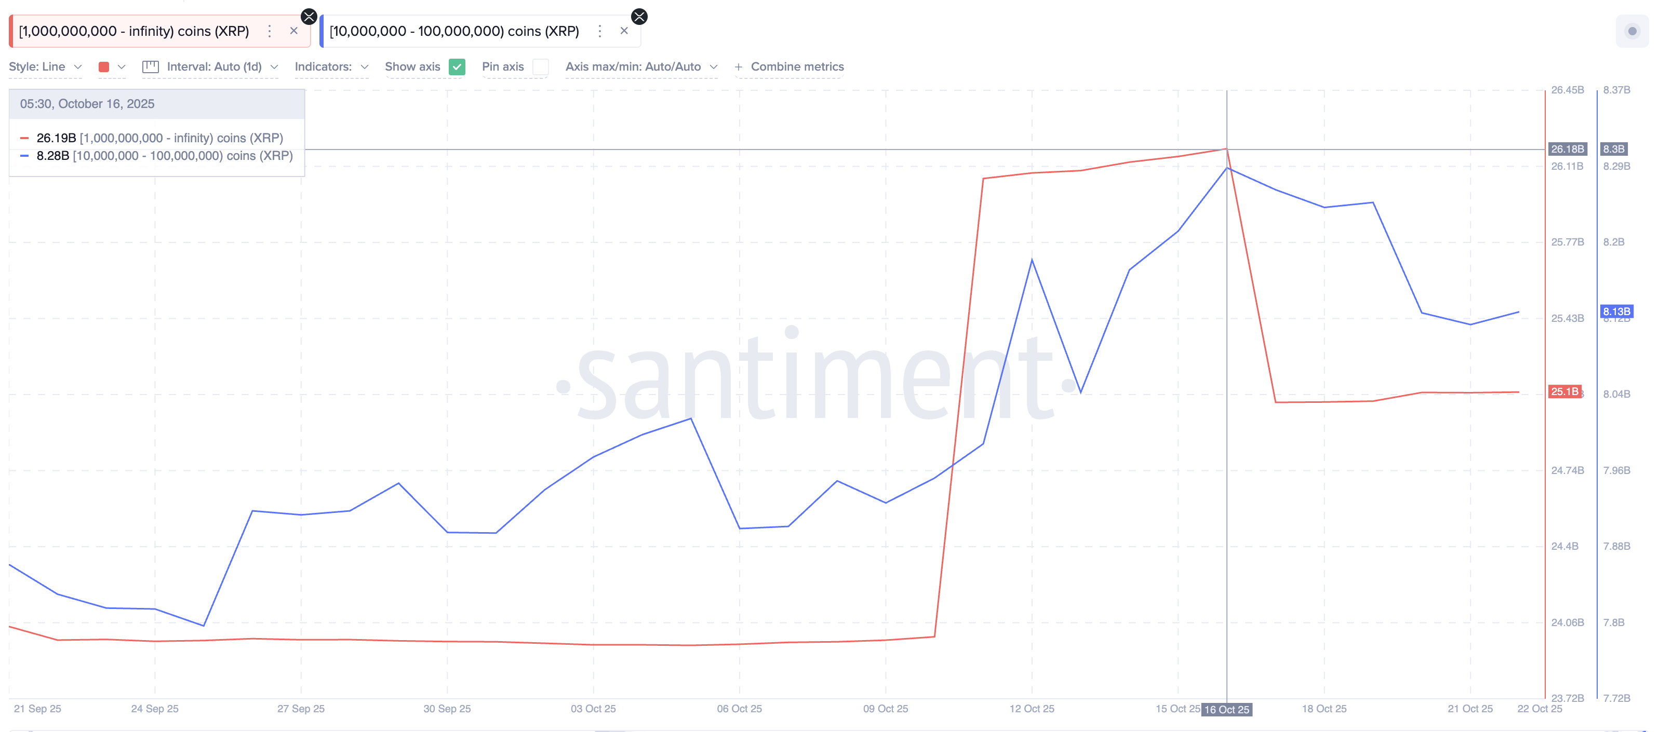Enable the Pin axis checkbox
The height and width of the screenshot is (732, 1659).
tap(540, 67)
